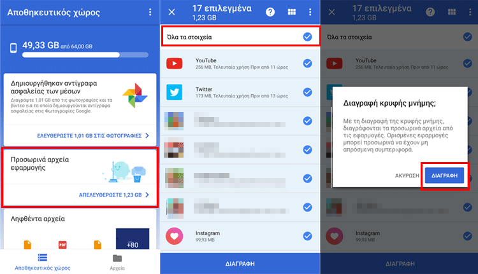Click dimmed bottom ΔΙΑΓΡΑΦΗ bar in right screen
The height and width of the screenshot is (274, 478).
point(399,264)
